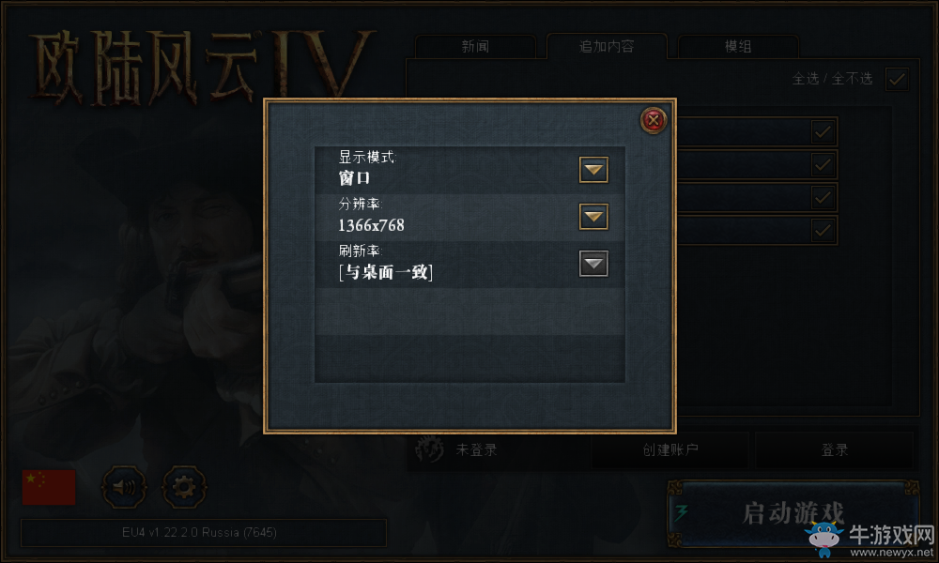Screen dimensions: 939x563
Task: Mute sound with the speaker icon
Action: coord(124,488)
